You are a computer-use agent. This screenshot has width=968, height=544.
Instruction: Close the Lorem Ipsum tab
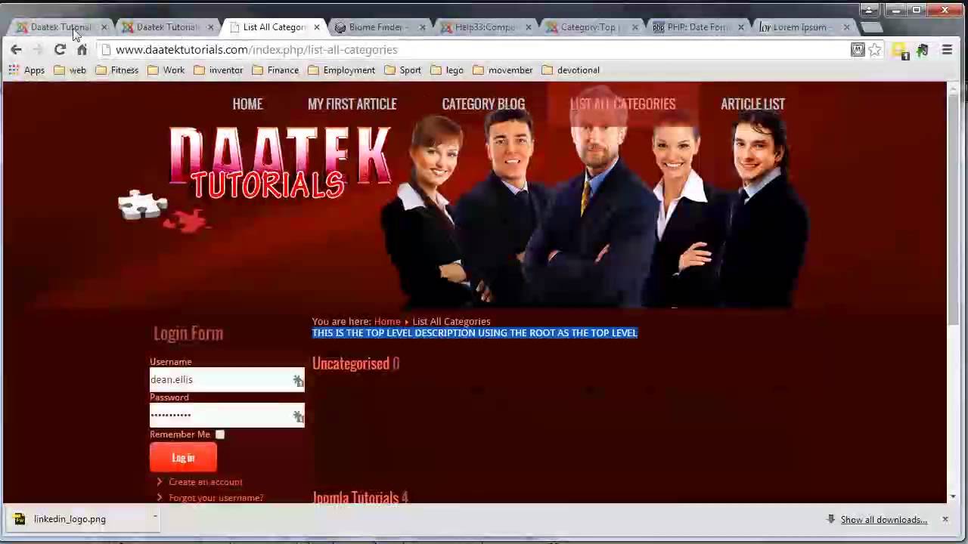846,27
